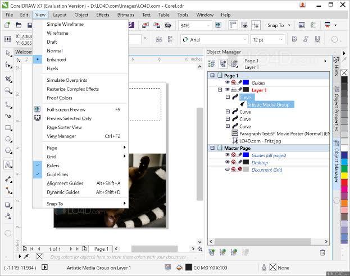Collapse the Page 1 tree node

tap(212, 75)
